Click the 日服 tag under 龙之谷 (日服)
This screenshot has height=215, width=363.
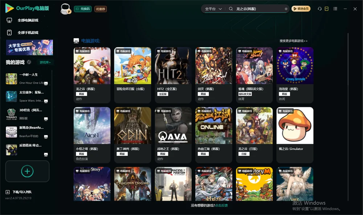point(244,154)
